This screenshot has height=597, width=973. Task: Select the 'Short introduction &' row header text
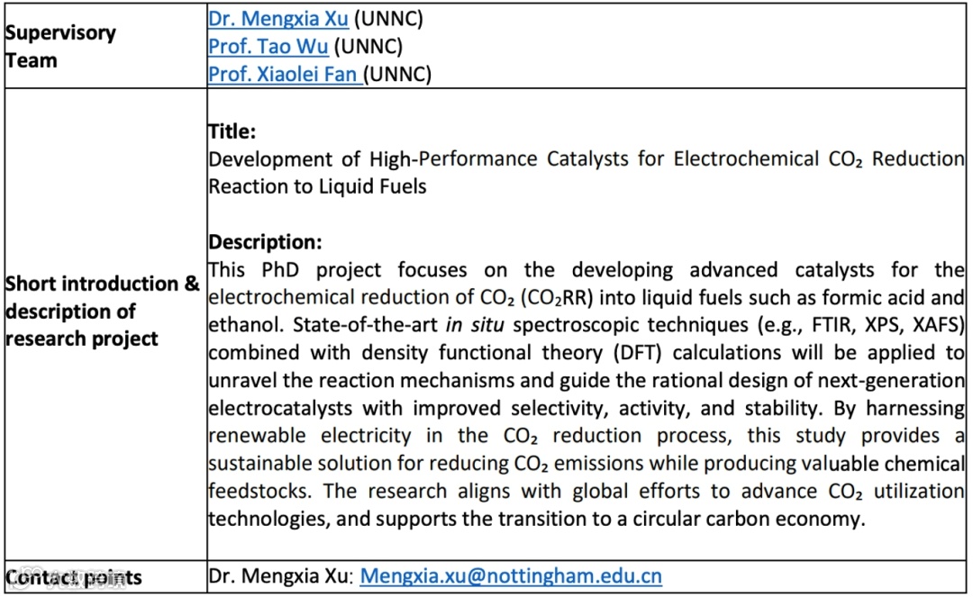(102, 284)
